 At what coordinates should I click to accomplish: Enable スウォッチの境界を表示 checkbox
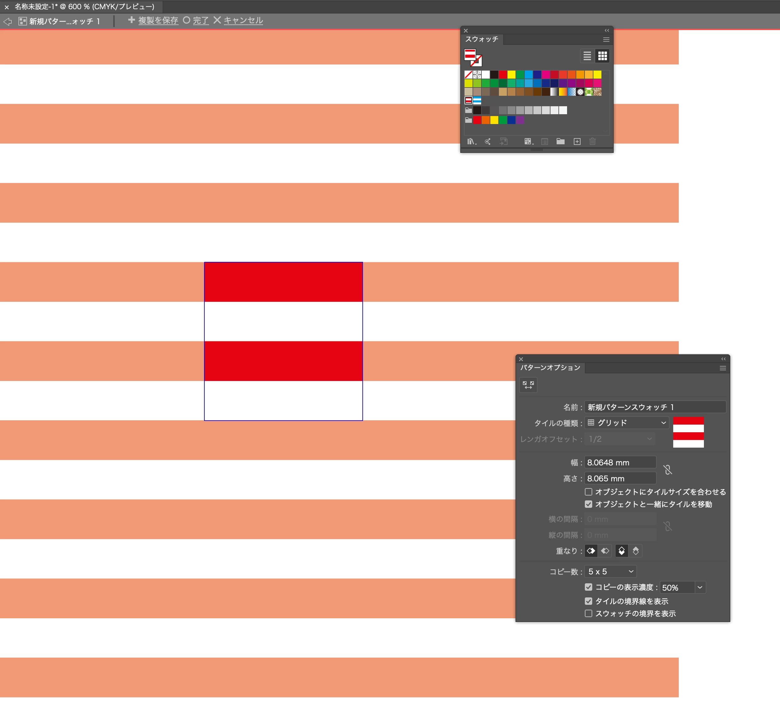(588, 614)
